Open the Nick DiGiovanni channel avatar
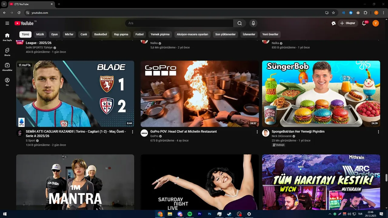388x218 pixels. (266, 133)
